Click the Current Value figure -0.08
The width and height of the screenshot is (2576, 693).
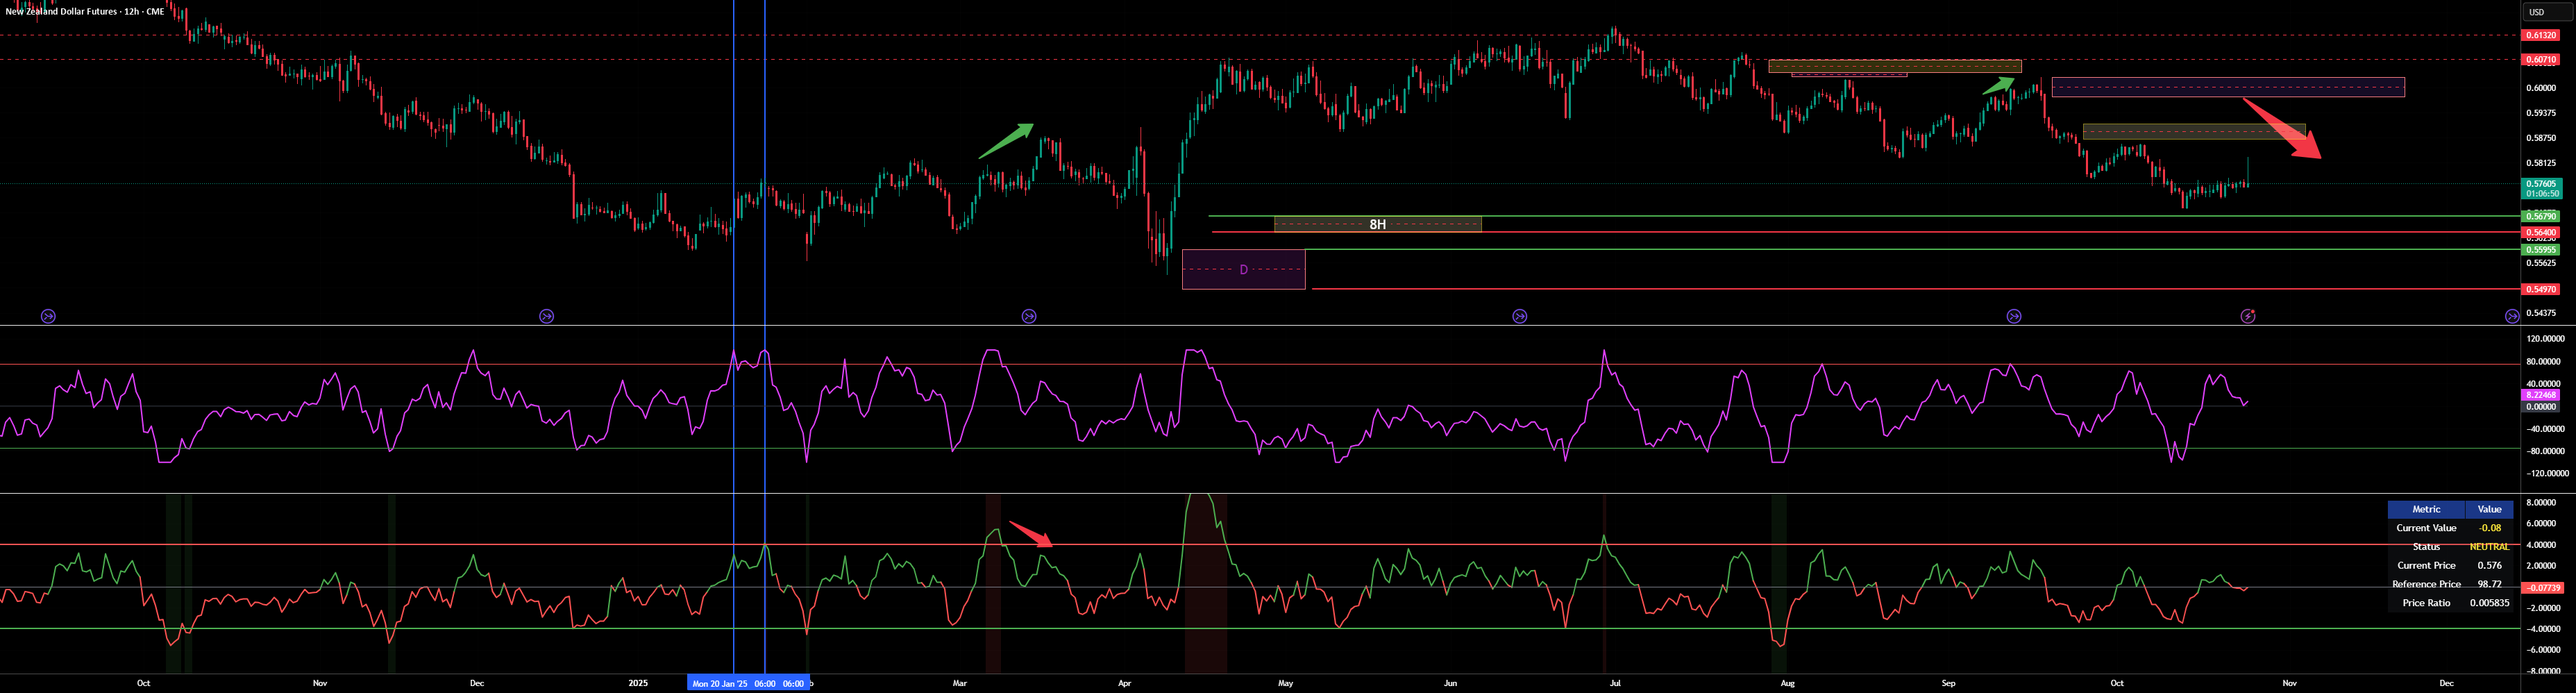tap(2489, 528)
